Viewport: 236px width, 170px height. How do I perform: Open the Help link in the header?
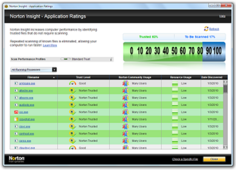(x=222, y=17)
